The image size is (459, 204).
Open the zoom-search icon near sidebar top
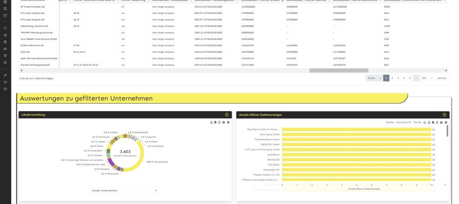coord(5,9)
